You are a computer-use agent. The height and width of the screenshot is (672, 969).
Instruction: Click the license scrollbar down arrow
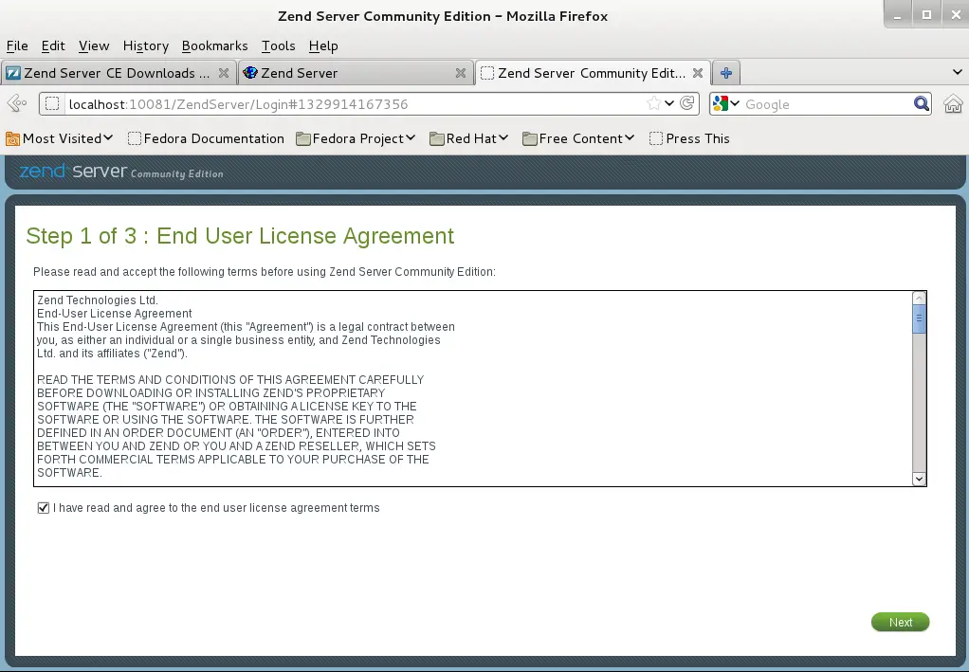(919, 479)
